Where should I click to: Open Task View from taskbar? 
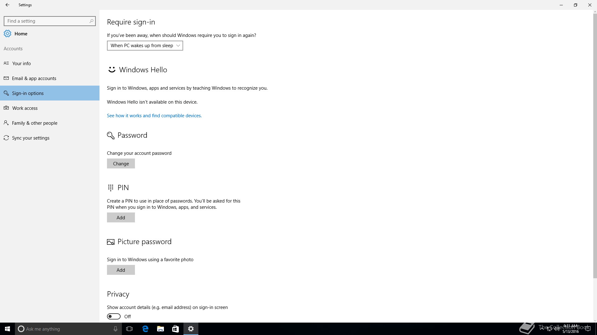coord(129,329)
